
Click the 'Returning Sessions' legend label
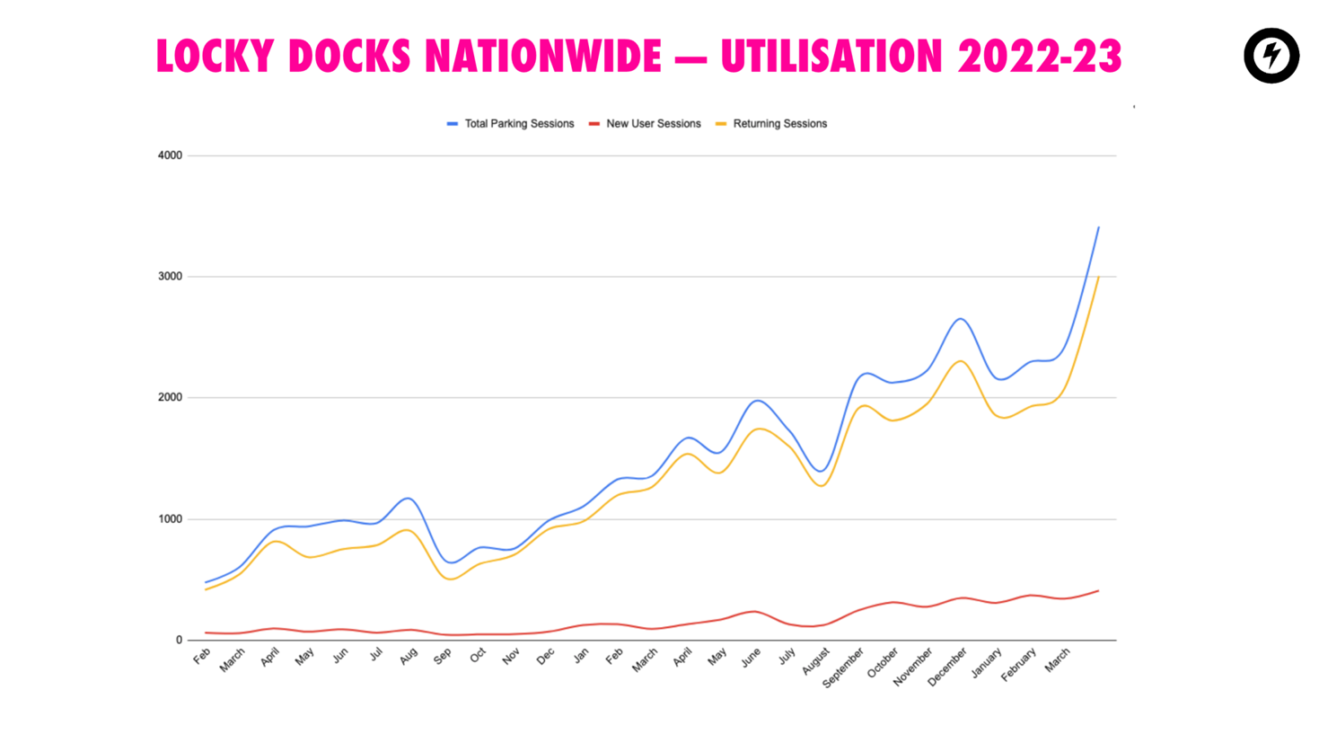pyautogui.click(x=779, y=124)
